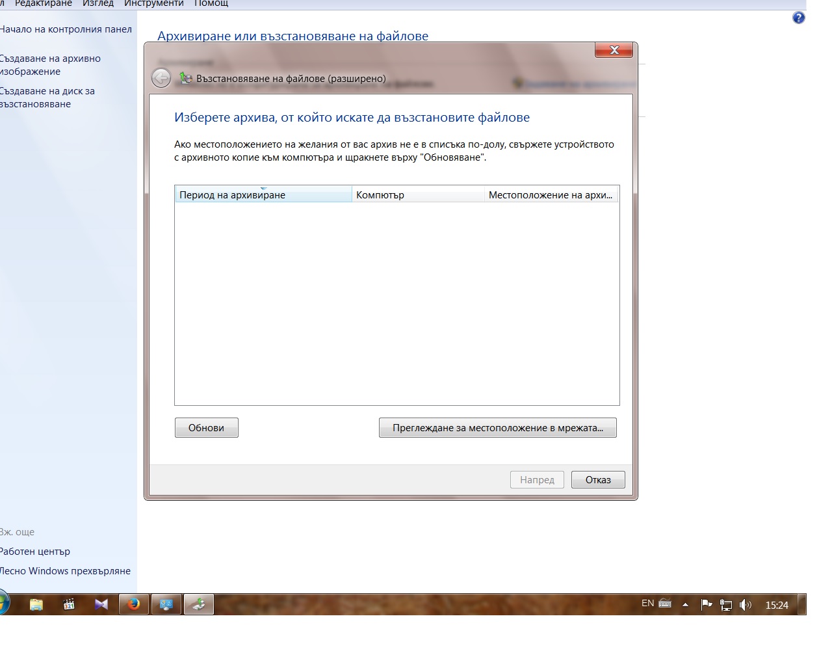Click 'Местоположение на архи...' column header
Screen dimensions: 832x666
point(550,194)
